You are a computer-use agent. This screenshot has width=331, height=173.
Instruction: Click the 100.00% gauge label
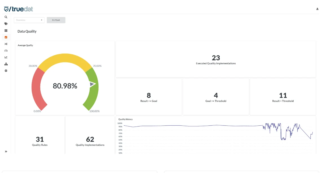[94, 111]
